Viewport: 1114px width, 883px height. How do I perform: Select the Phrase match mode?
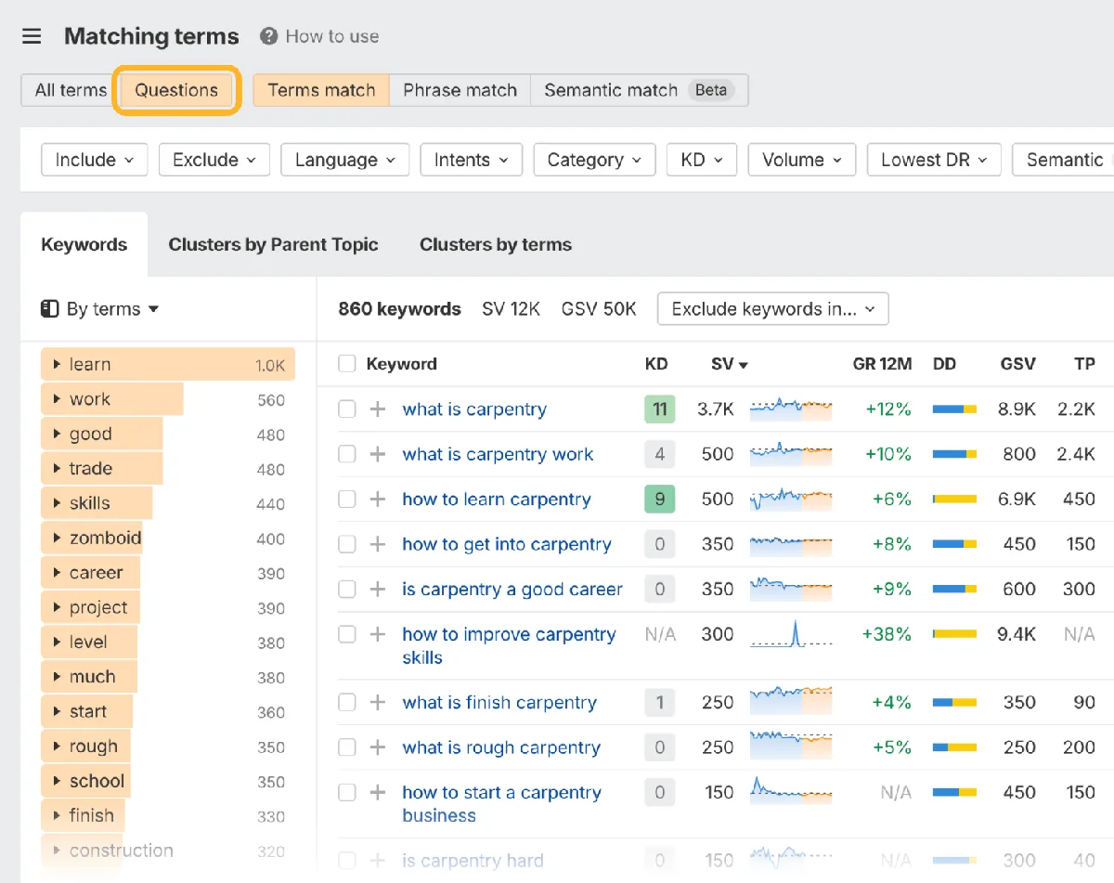(460, 90)
